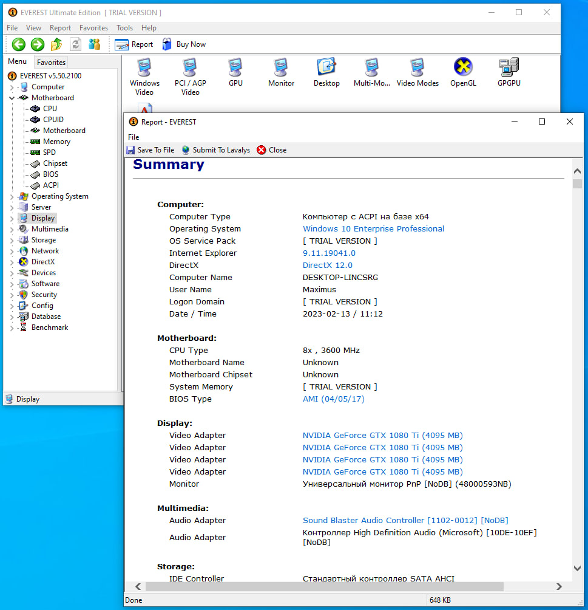Screen dimensions: 588x610
Task: Open the View menu
Action: point(33,28)
